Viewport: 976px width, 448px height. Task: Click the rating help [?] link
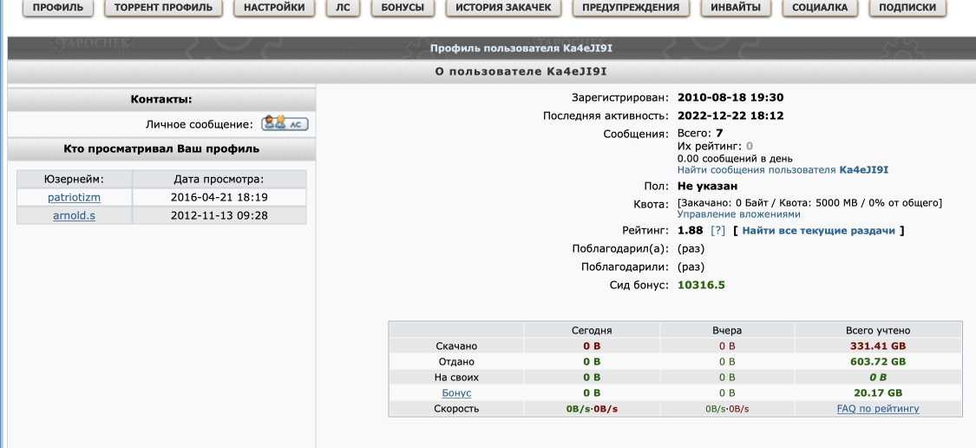click(x=717, y=230)
